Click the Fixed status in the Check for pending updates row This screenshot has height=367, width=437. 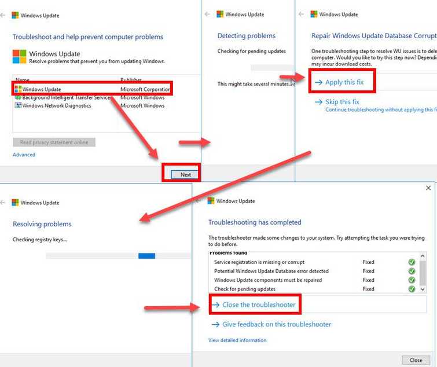click(368, 289)
